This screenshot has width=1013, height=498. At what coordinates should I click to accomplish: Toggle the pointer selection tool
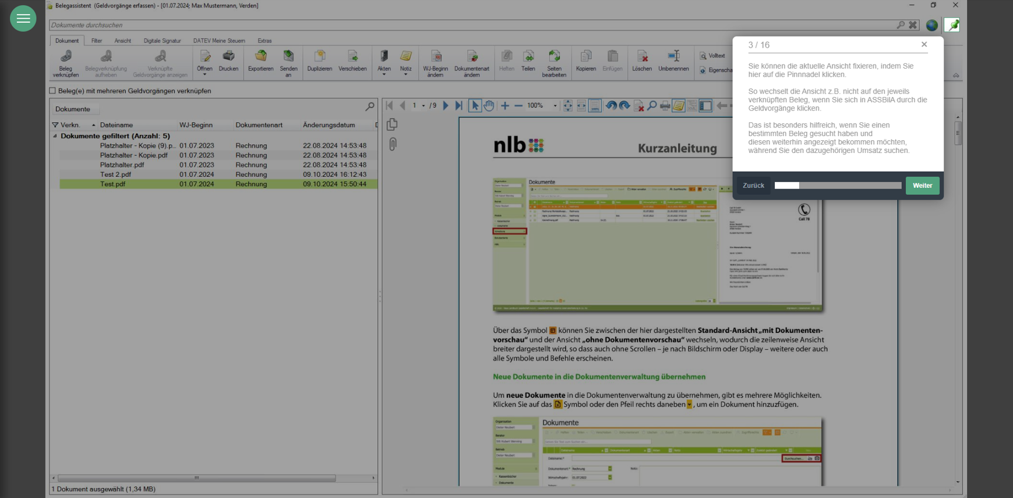[x=475, y=106]
